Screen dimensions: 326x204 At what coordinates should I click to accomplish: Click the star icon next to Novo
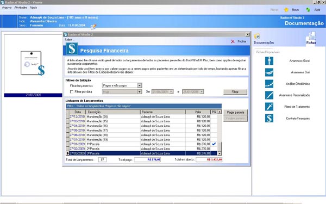(x=286, y=10)
